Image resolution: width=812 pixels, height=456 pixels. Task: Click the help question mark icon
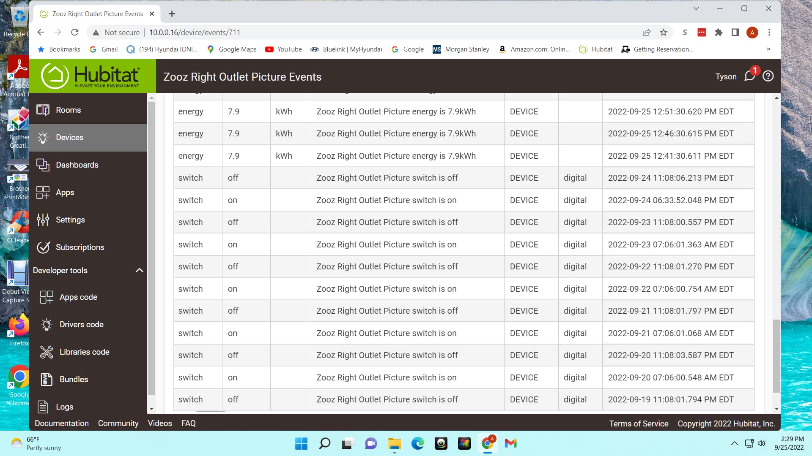pos(768,76)
